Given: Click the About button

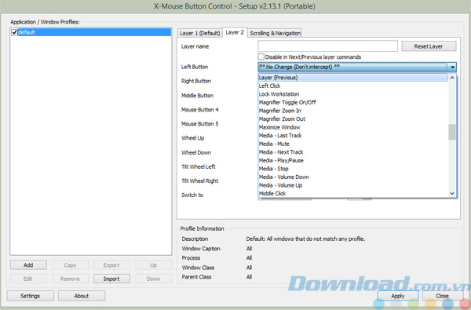Looking at the screenshot, I should 82,296.
